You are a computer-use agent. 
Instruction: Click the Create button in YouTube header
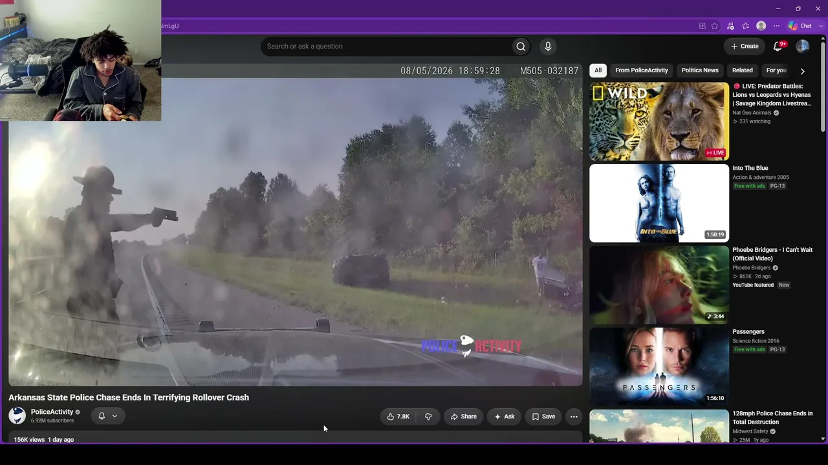point(745,46)
